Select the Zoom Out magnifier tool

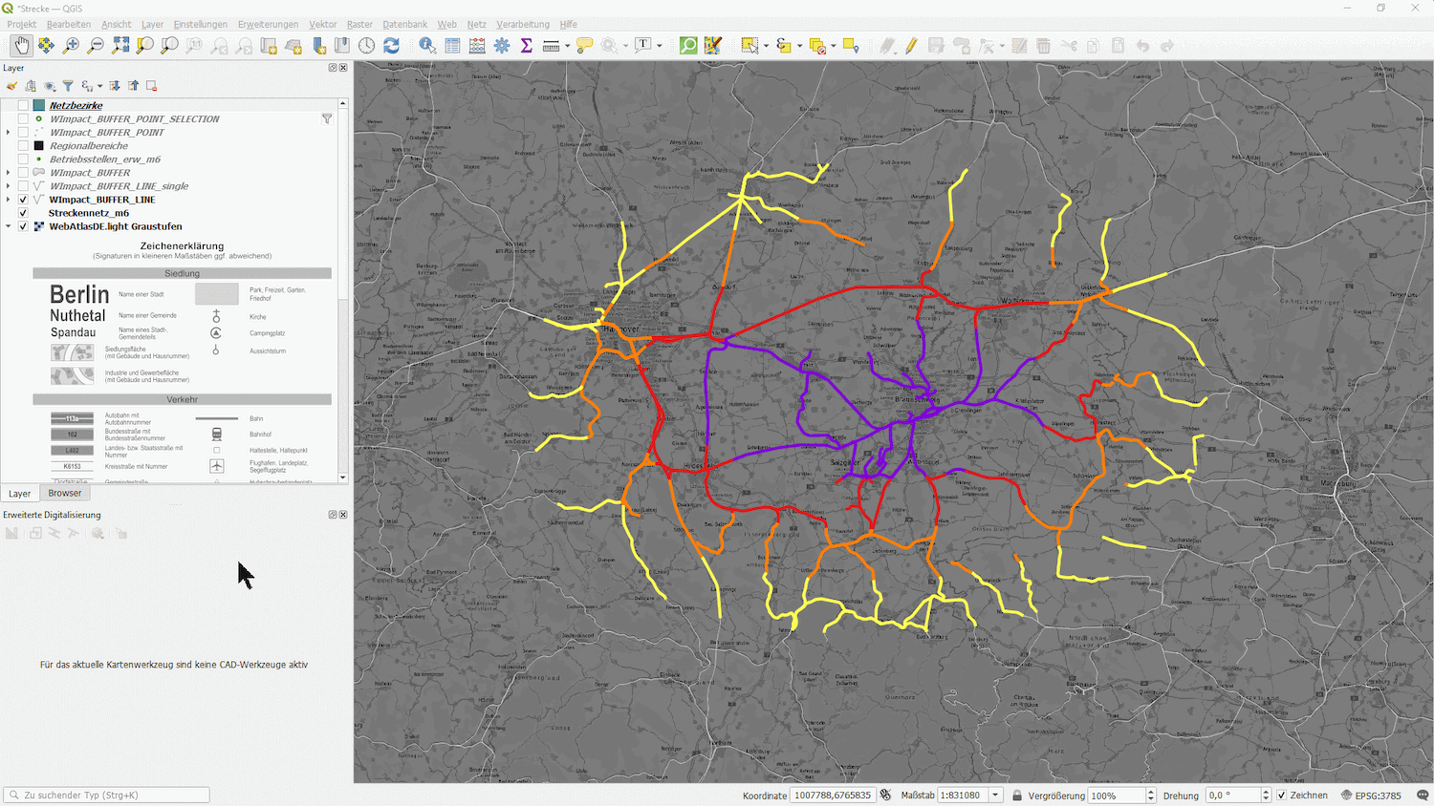[x=96, y=45]
